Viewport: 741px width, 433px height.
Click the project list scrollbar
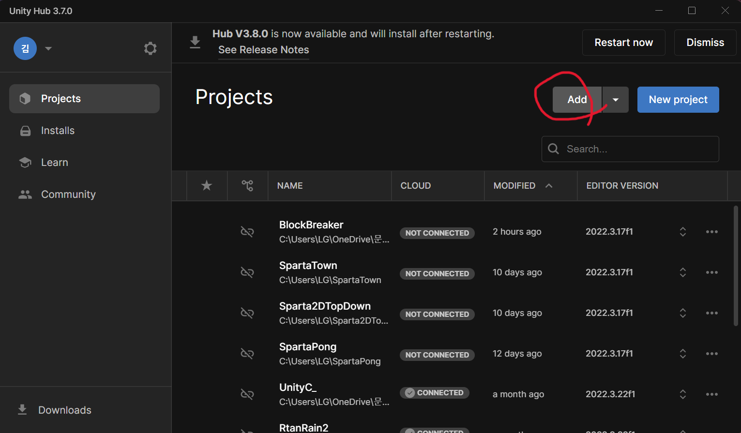(x=736, y=266)
